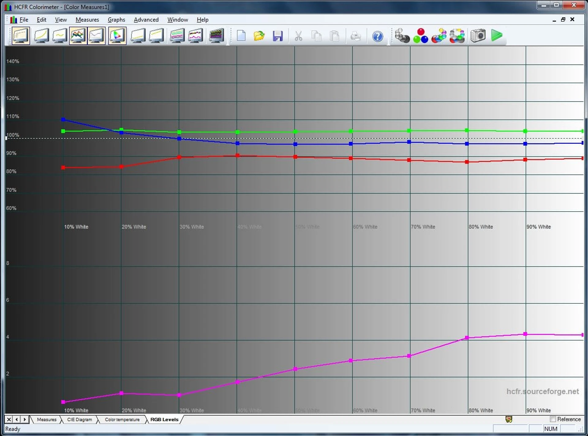
Task: Click the magenta delta point at 90% White
Action: pos(525,334)
